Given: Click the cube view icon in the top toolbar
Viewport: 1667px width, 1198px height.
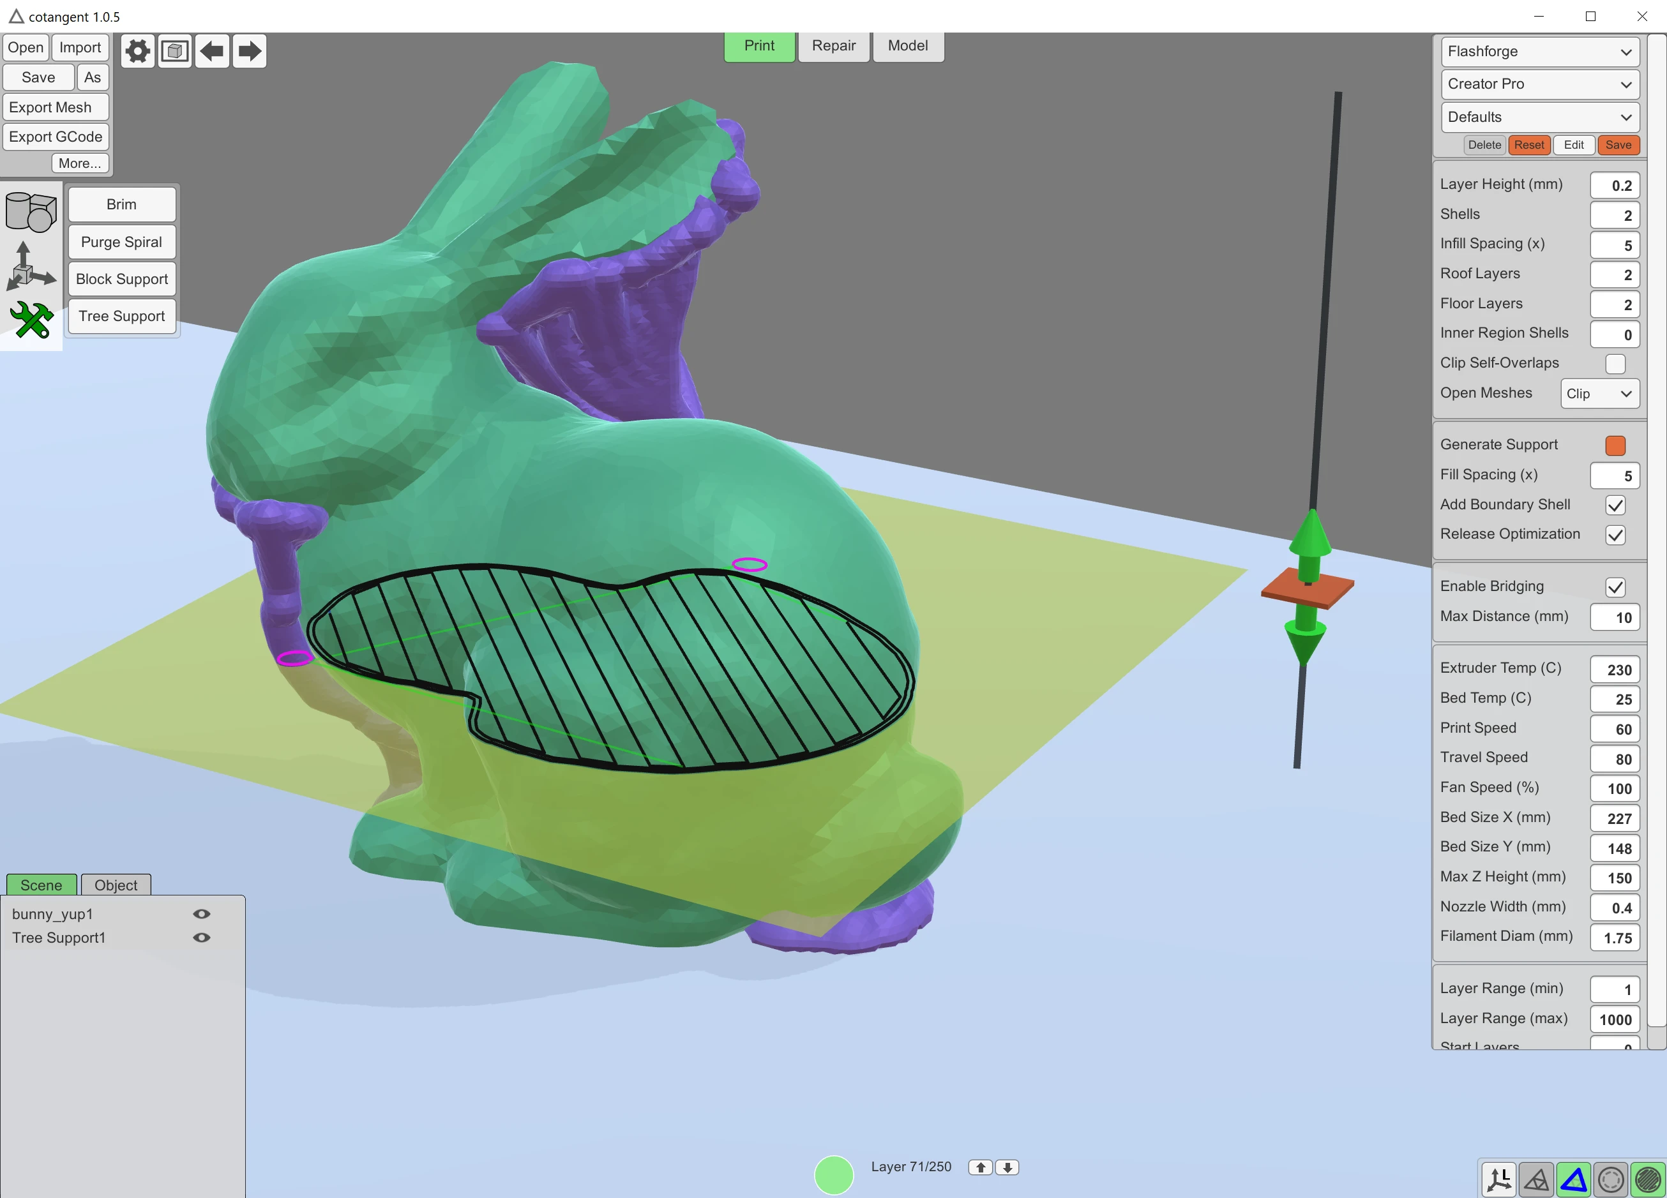Looking at the screenshot, I should (174, 50).
